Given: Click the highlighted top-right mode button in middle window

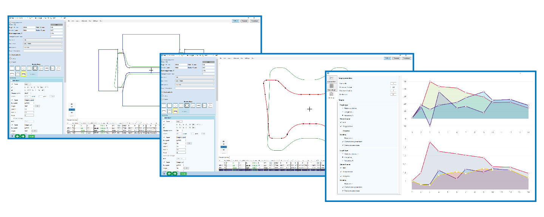Looking at the screenshot, I should click(387, 58).
